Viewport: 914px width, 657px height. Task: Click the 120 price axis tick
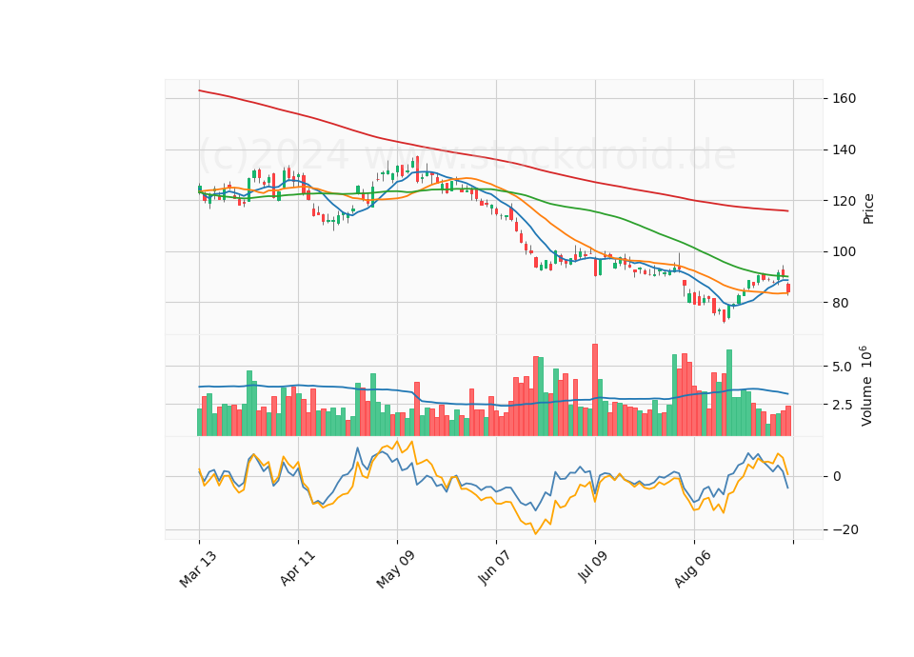[x=844, y=201]
